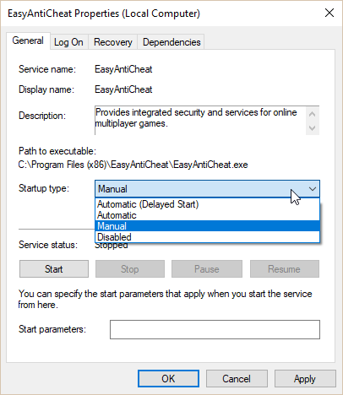Click the description scroll down arrow
The width and height of the screenshot is (343, 395).
312,128
